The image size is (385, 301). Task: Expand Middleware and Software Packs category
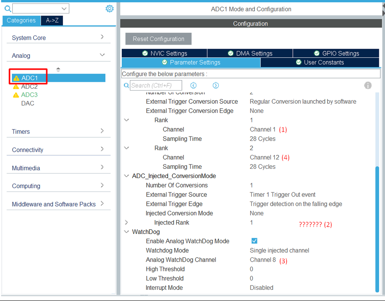(x=102, y=203)
